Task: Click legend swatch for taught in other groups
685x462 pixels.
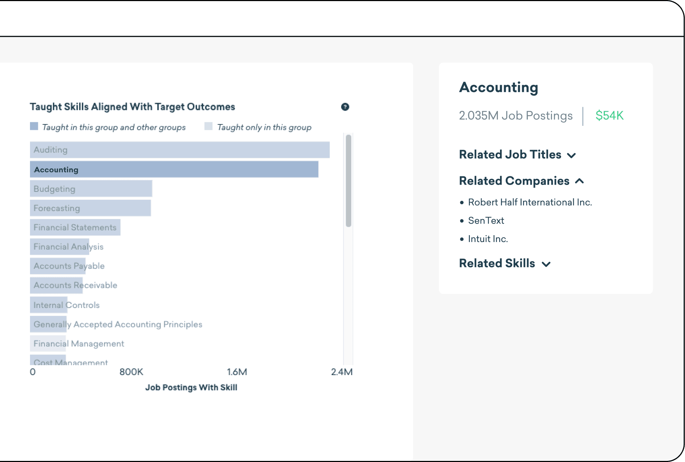Action: click(x=34, y=126)
